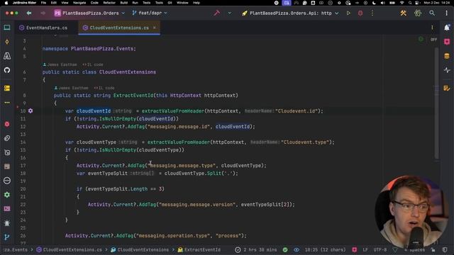Expand the PlantBasedPizza.Orders project dropdown
Image resolution: width=454 pixels, height=255 pixels.
click(x=89, y=13)
